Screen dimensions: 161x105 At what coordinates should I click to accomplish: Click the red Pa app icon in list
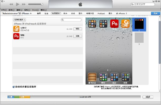click(16, 36)
